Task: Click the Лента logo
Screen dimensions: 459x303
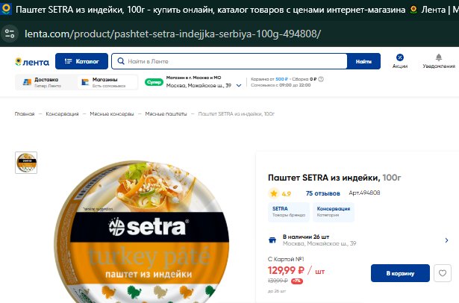Action: point(32,62)
